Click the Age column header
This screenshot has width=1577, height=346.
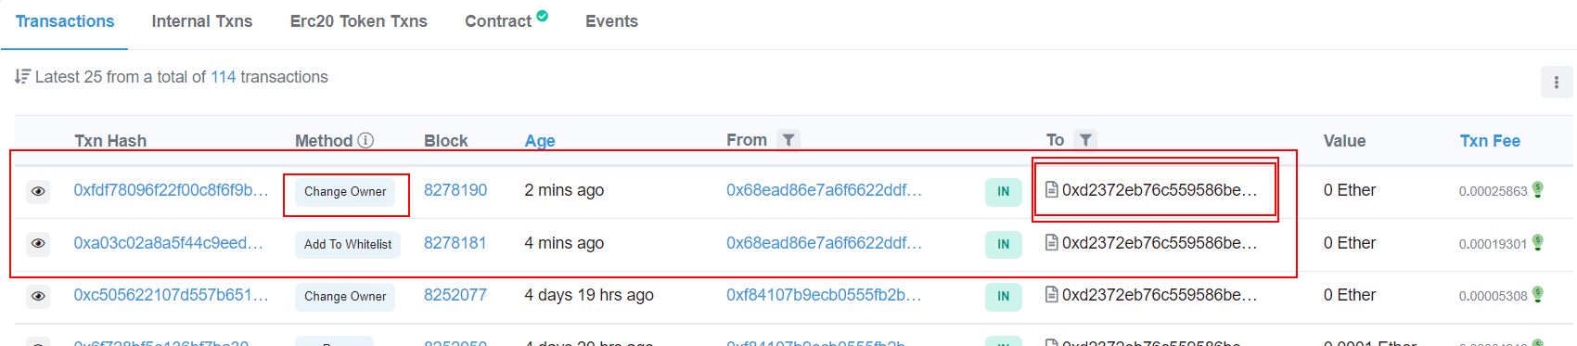(540, 141)
